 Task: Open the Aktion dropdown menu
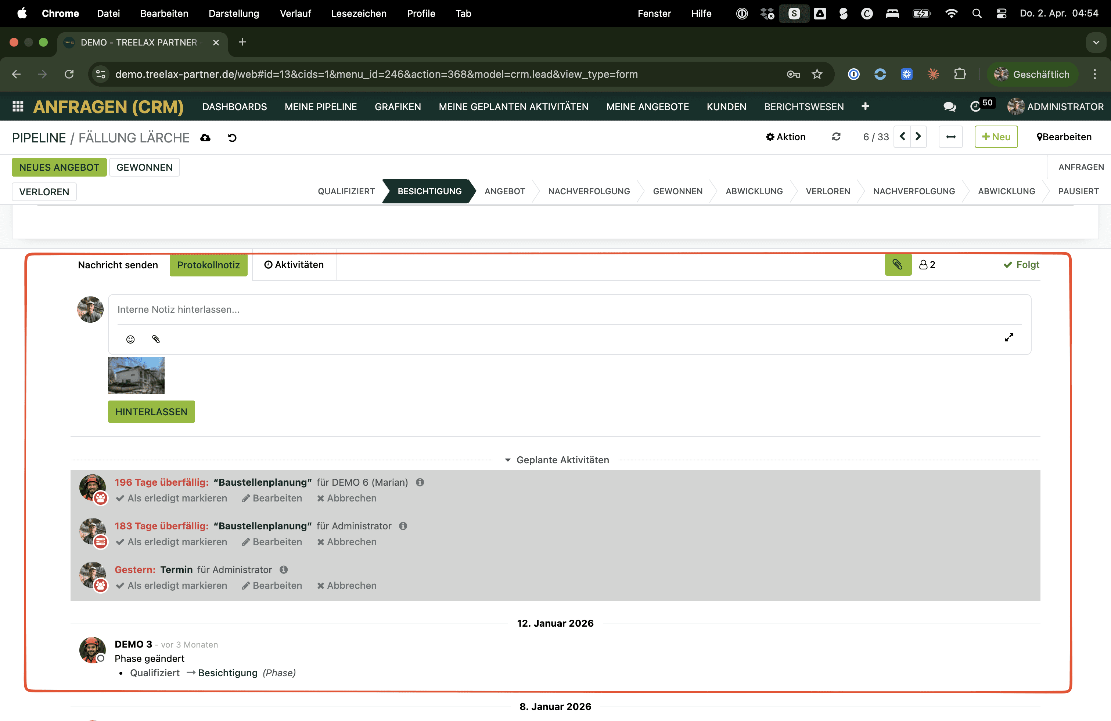(785, 137)
